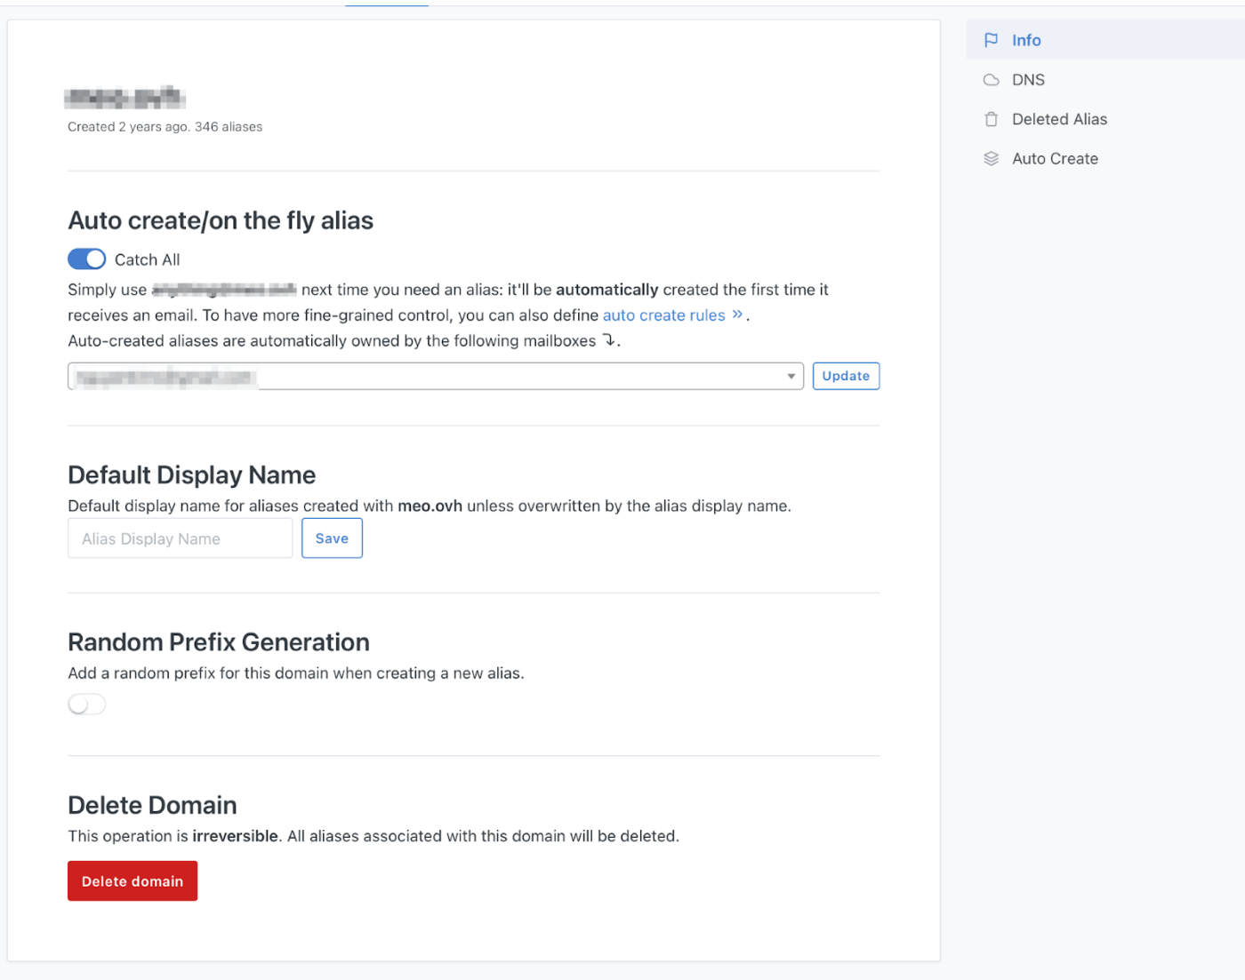The width and height of the screenshot is (1245, 980).
Task: Click the caret arrow on the mailbox selector
Action: pyautogui.click(x=791, y=376)
